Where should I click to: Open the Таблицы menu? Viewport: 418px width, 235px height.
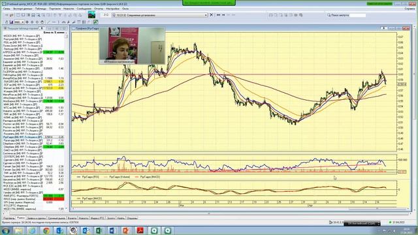click(x=40, y=8)
